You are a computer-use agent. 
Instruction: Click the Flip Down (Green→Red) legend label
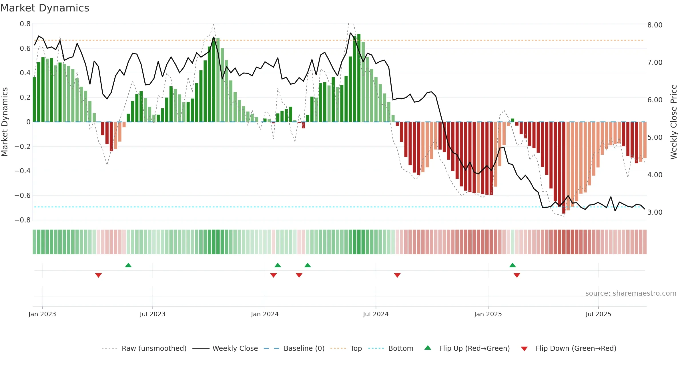pyautogui.click(x=576, y=348)
